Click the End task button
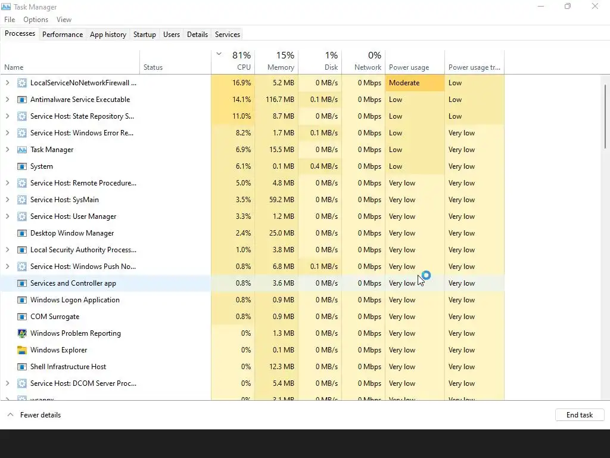The width and height of the screenshot is (610, 458). (579, 415)
